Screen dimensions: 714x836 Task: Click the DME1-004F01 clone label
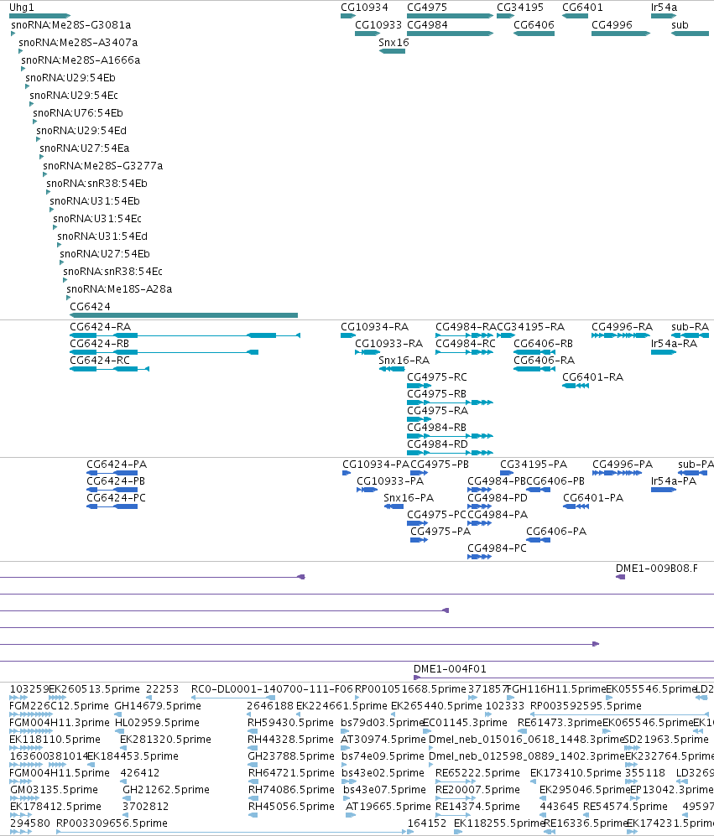[450, 669]
